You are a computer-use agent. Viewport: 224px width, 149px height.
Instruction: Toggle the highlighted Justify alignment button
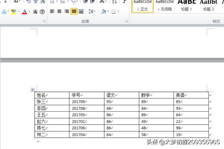(74, 12)
